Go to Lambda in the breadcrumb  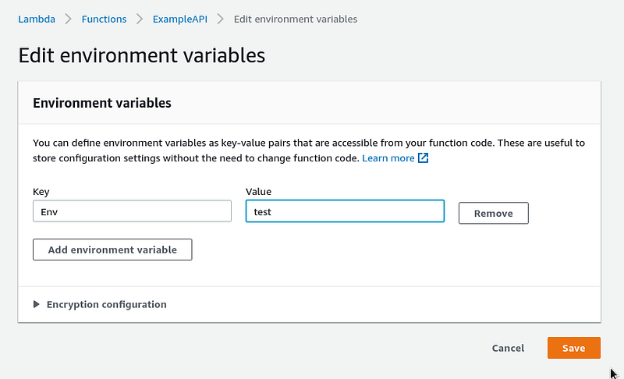[37, 19]
